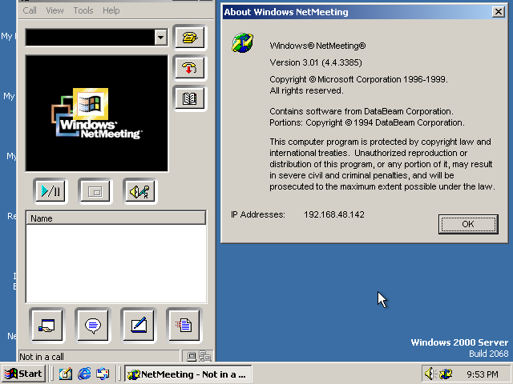Click the 'Contains software from DataBeam Corporation.' line
The image size is (513, 384).
pyautogui.click(x=362, y=111)
